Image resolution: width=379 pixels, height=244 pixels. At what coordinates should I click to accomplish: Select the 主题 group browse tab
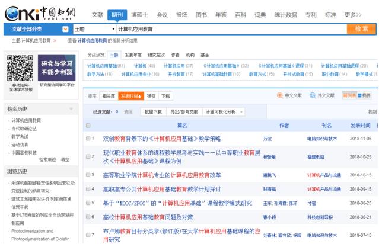click(114, 55)
